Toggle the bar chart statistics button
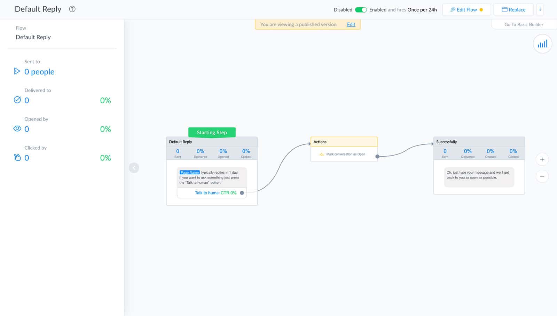The width and height of the screenshot is (557, 316). pos(542,44)
